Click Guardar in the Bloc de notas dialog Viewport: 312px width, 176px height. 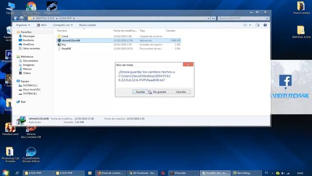coord(140,92)
